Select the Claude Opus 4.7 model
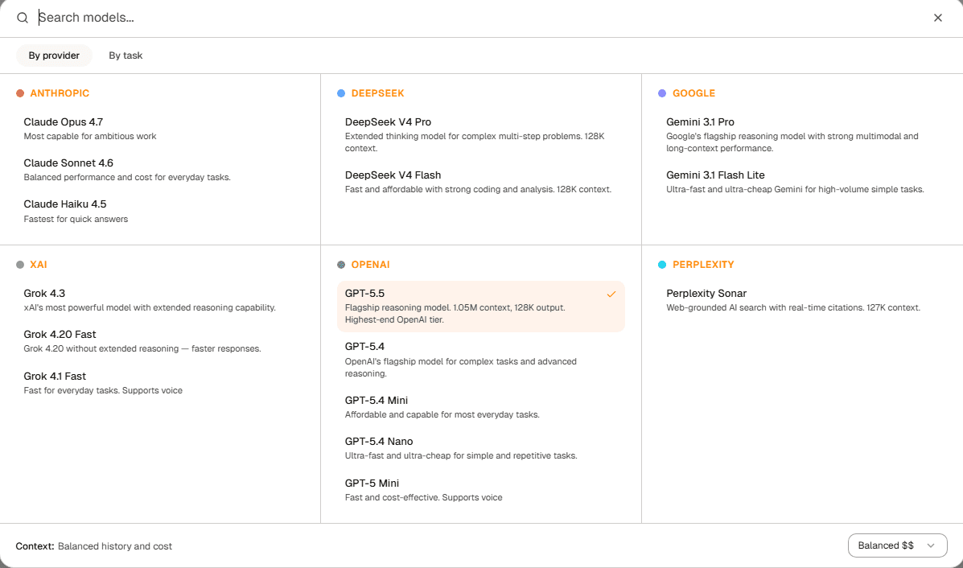 tap(160, 129)
